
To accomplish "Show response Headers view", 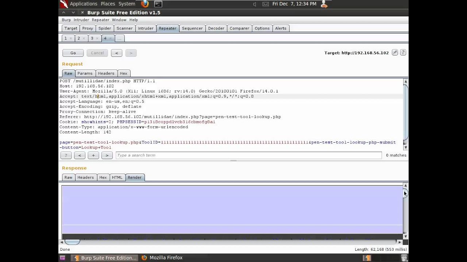I will 85,178.
